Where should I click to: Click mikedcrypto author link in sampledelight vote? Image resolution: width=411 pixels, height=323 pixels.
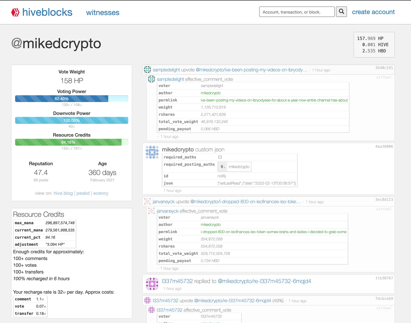click(x=211, y=93)
